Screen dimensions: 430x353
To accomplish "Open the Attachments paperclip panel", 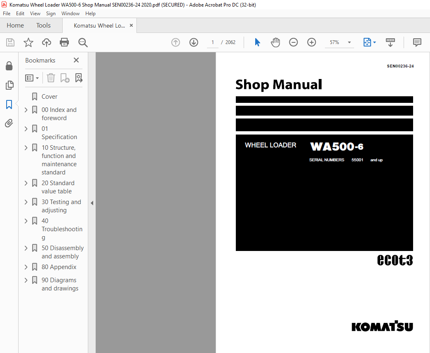I will pos(9,123).
